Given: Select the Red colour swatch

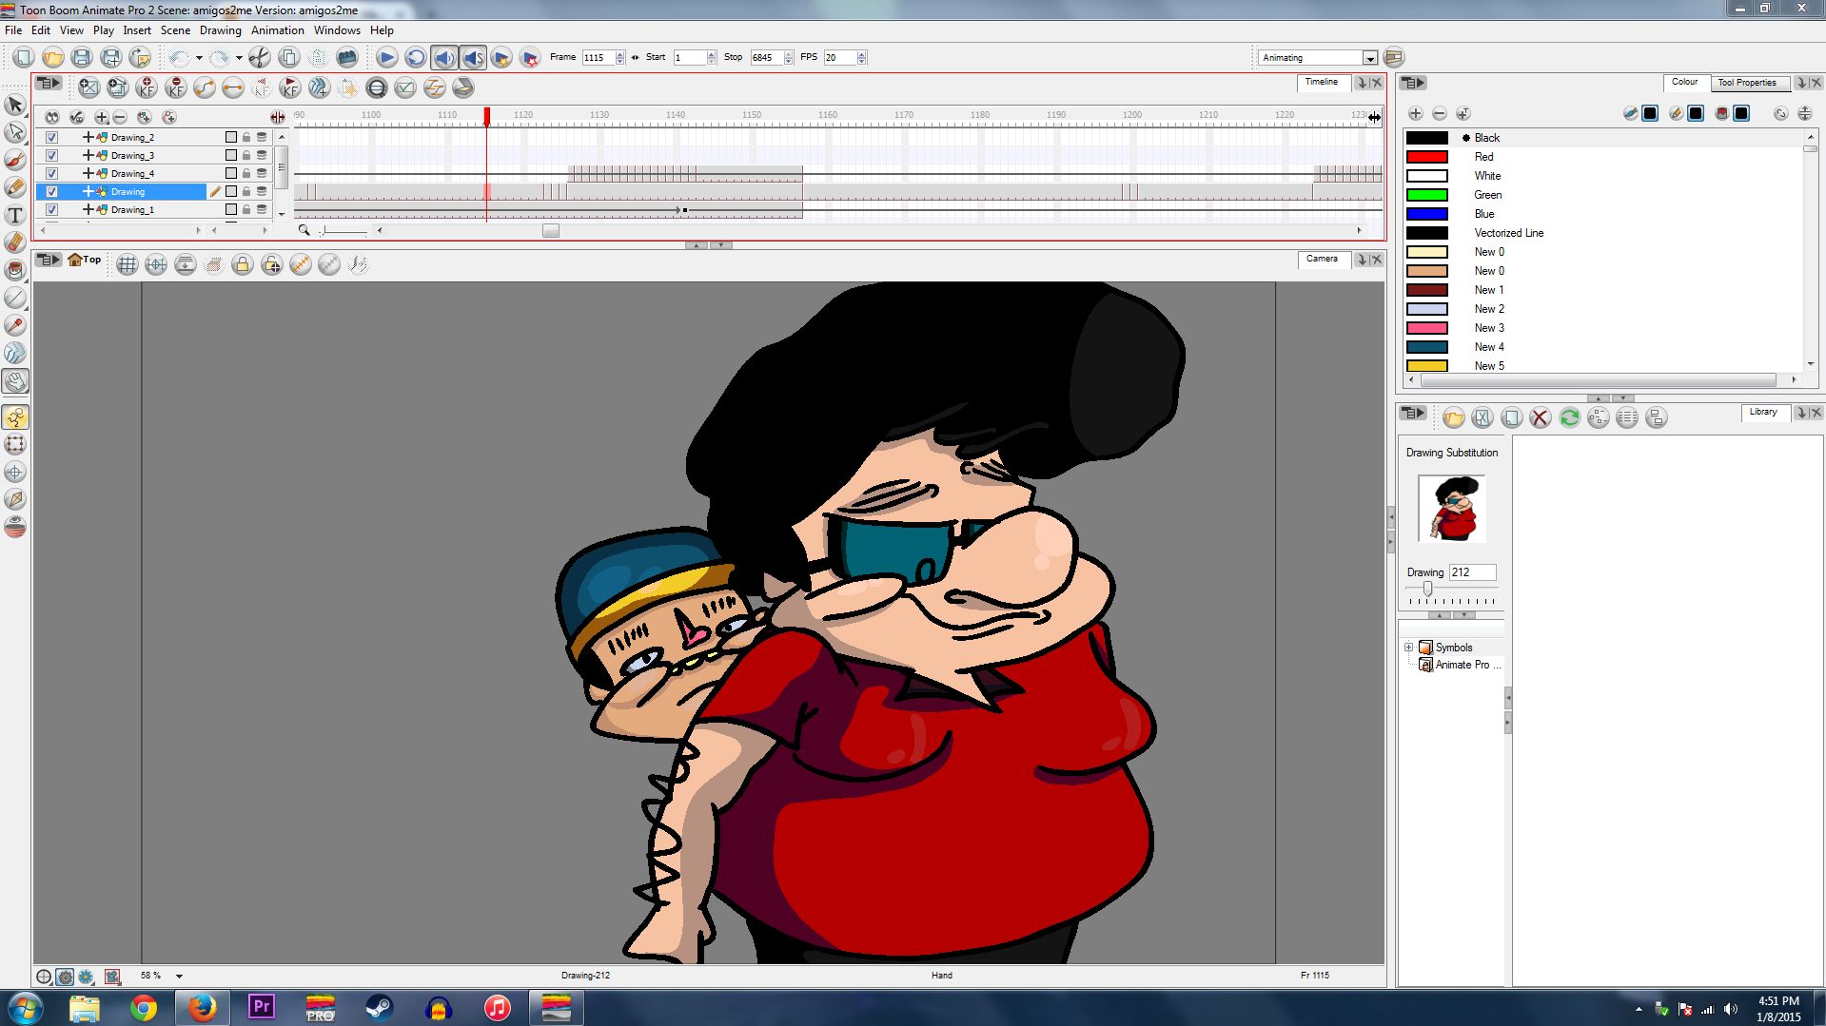Looking at the screenshot, I should [1426, 157].
